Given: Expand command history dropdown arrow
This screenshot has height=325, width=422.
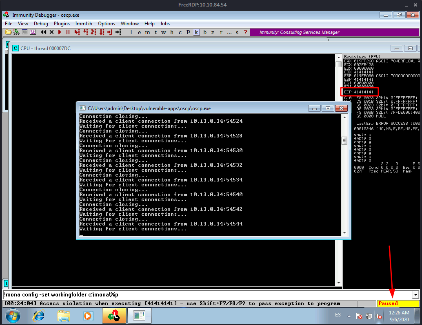Looking at the screenshot, I should (415, 295).
